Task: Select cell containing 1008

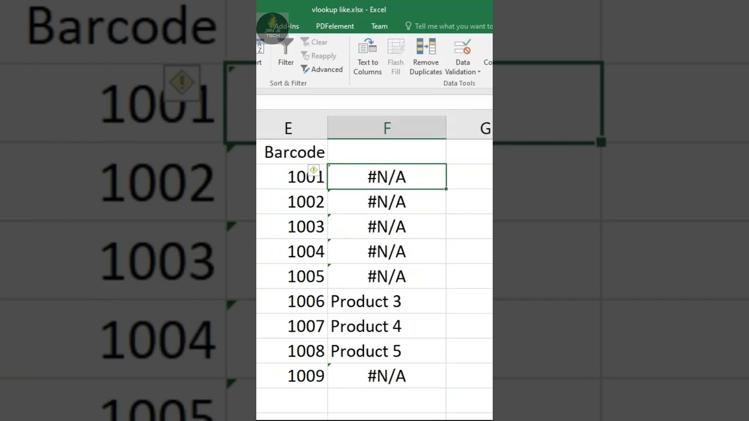Action: pos(291,351)
